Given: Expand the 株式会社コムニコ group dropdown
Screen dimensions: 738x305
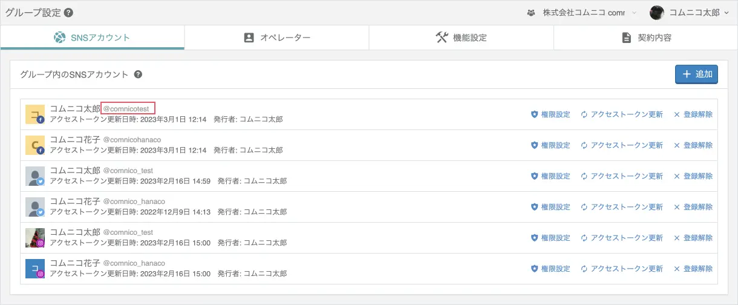Looking at the screenshot, I should point(634,13).
